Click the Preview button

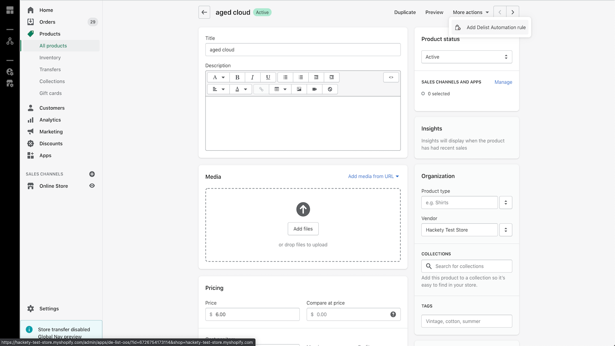[x=434, y=12]
